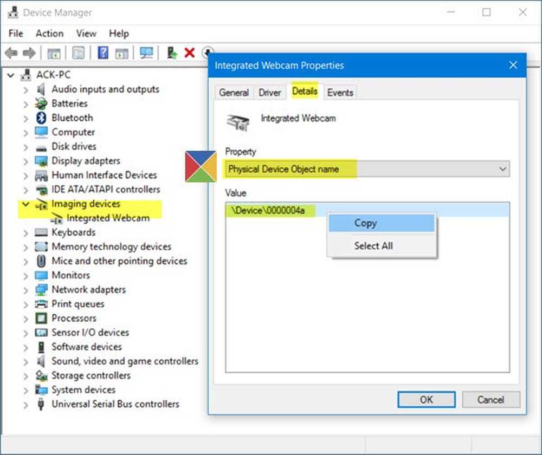Expand the Network adapters node
This screenshot has width=542, height=455.
click(x=25, y=290)
